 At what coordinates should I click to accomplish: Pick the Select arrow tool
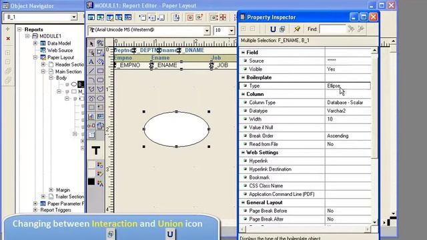91,43
